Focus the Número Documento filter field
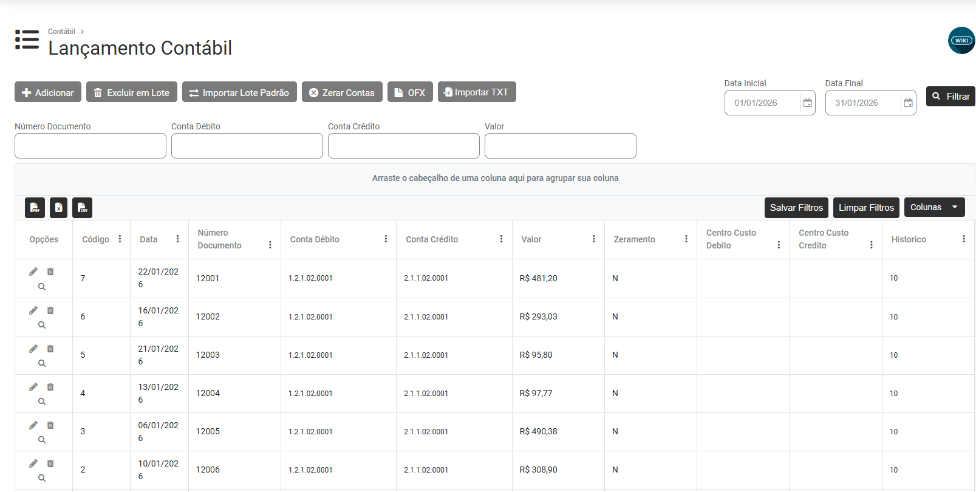 click(90, 146)
